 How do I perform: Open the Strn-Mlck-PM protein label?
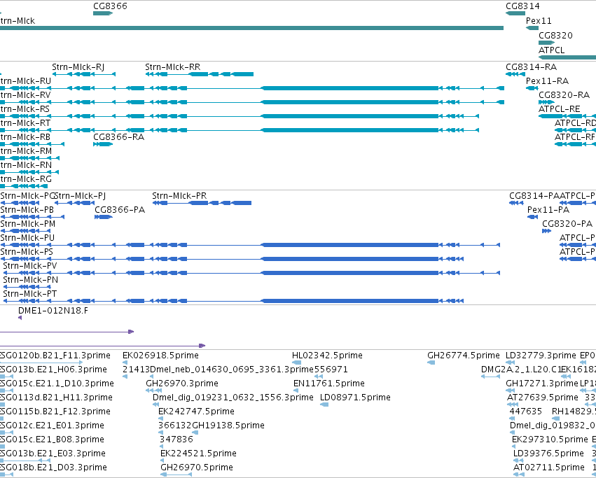click(x=28, y=224)
